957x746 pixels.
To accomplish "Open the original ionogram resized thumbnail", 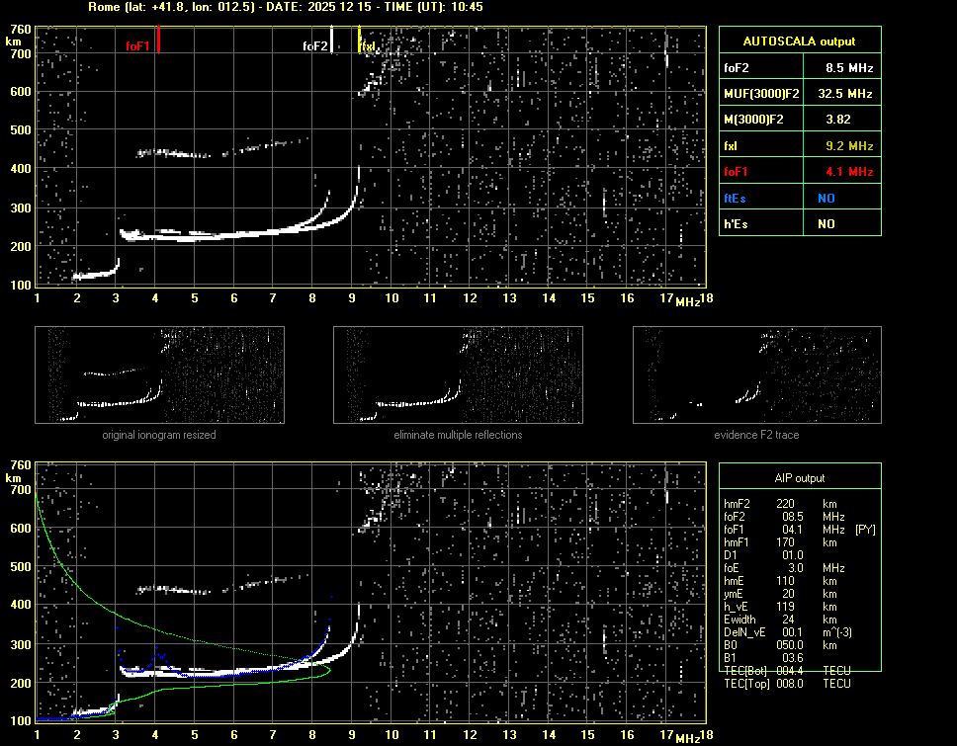I will [159, 374].
